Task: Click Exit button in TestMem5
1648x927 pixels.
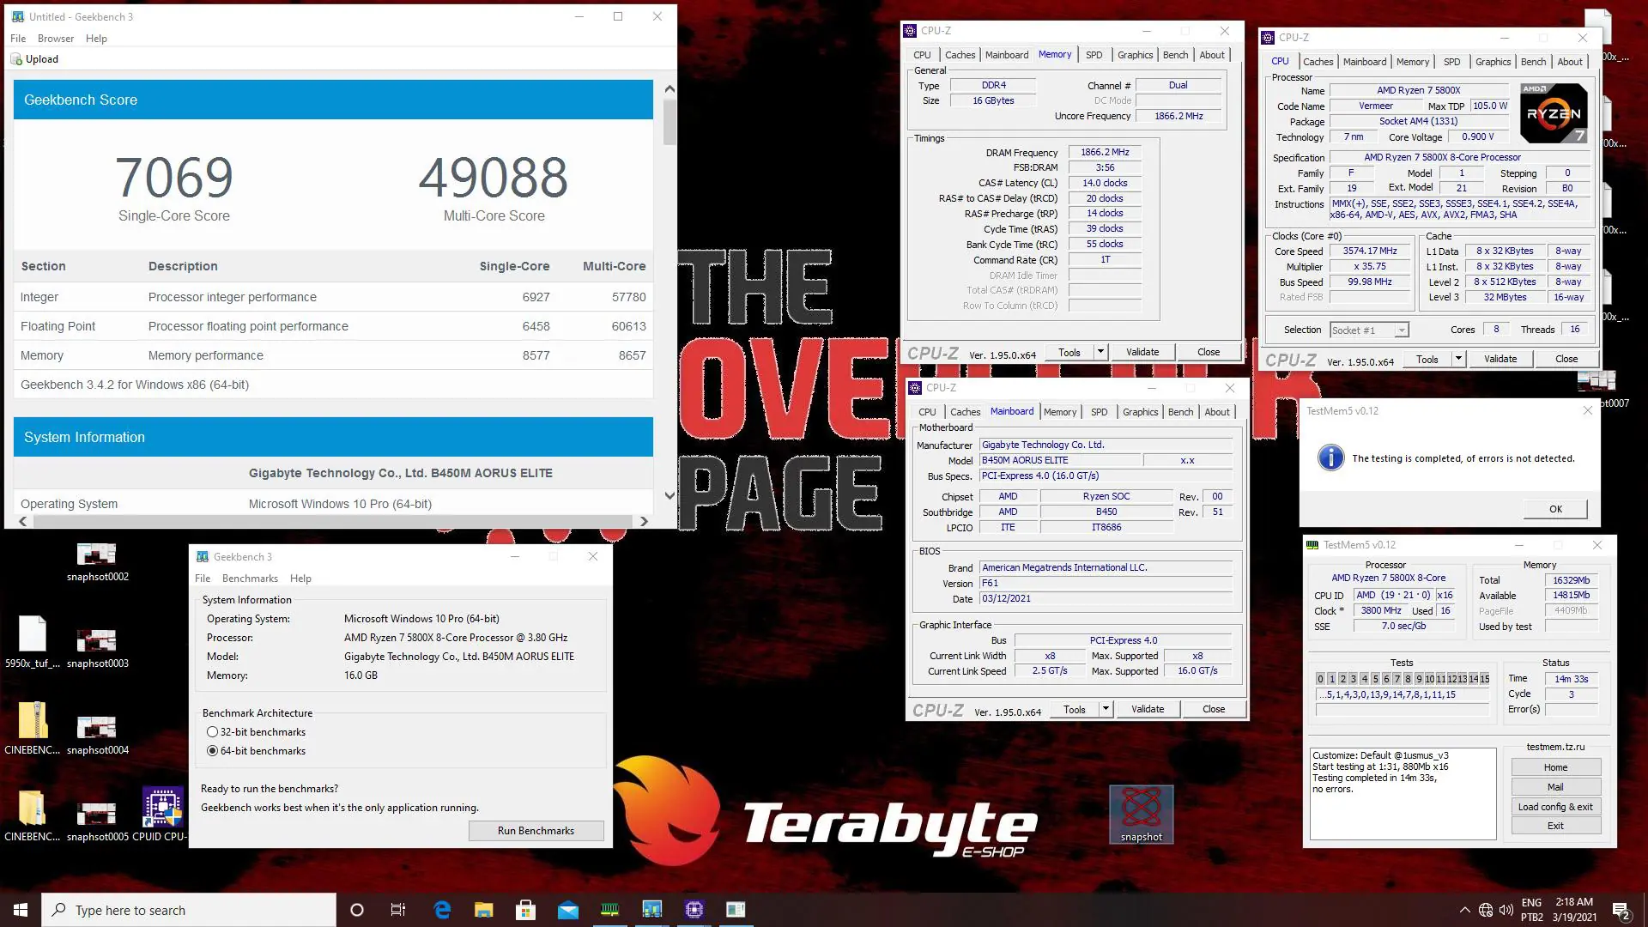Action: tap(1555, 826)
